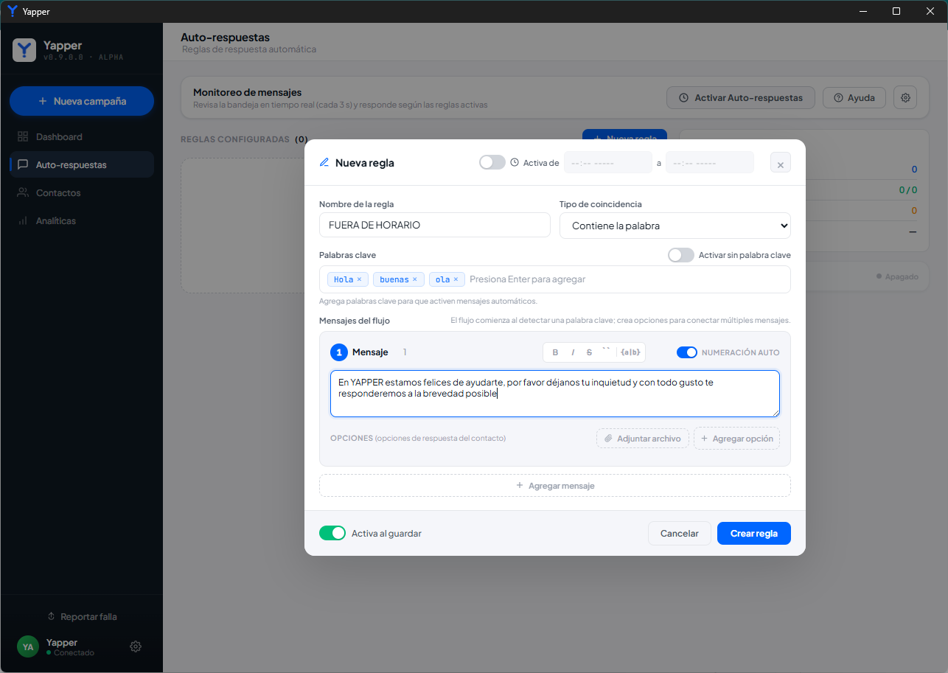Click the pencil icon beside Nueva regla
The image size is (948, 673).
point(324,163)
